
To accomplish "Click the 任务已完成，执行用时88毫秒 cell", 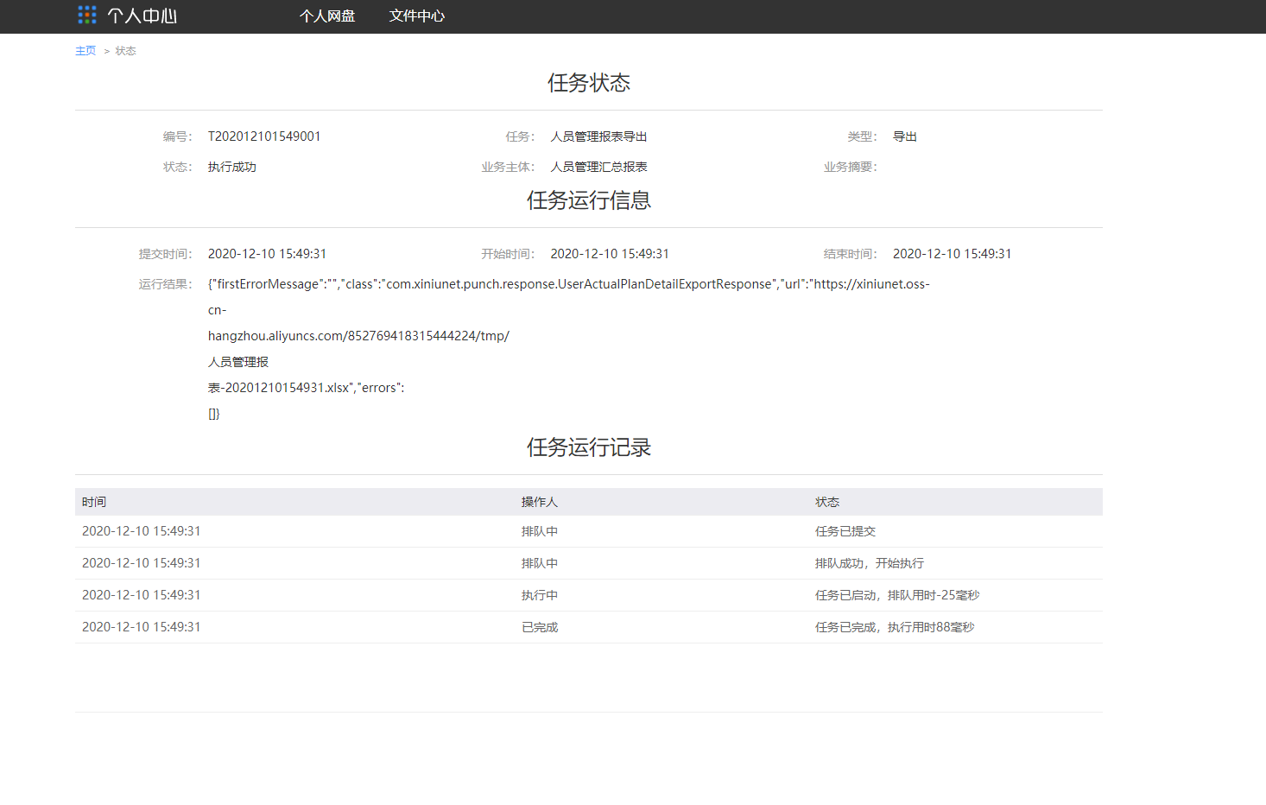I will 895,627.
